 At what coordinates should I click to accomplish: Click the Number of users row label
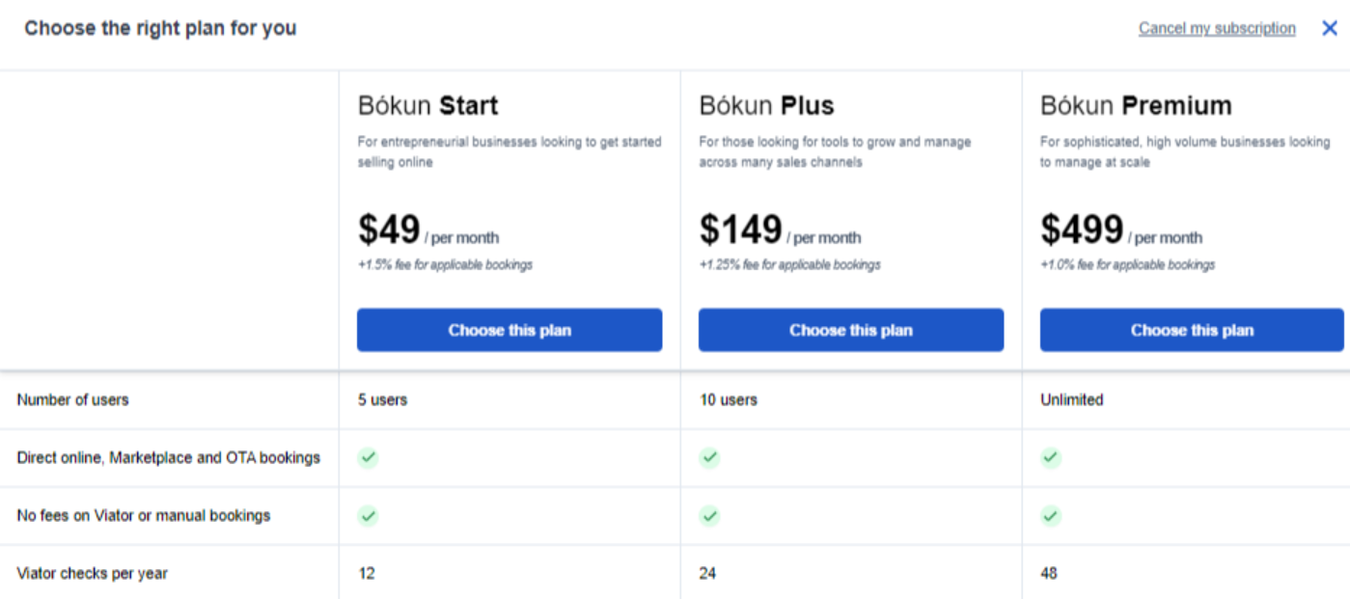pyautogui.click(x=72, y=399)
